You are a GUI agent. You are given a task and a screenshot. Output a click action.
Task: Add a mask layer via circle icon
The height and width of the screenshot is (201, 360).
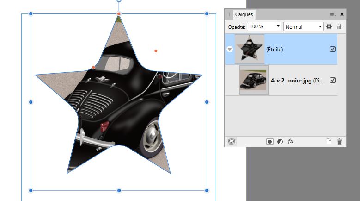coord(270,142)
